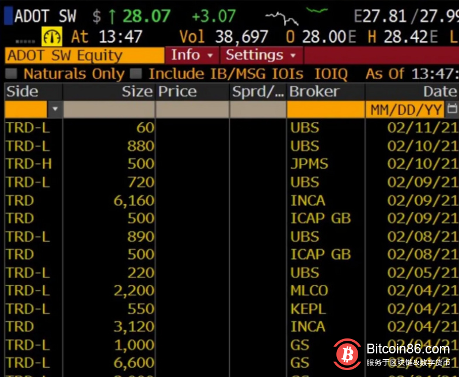
Task: Click the Bitcoin86 orange logo
Action: [x=347, y=353]
